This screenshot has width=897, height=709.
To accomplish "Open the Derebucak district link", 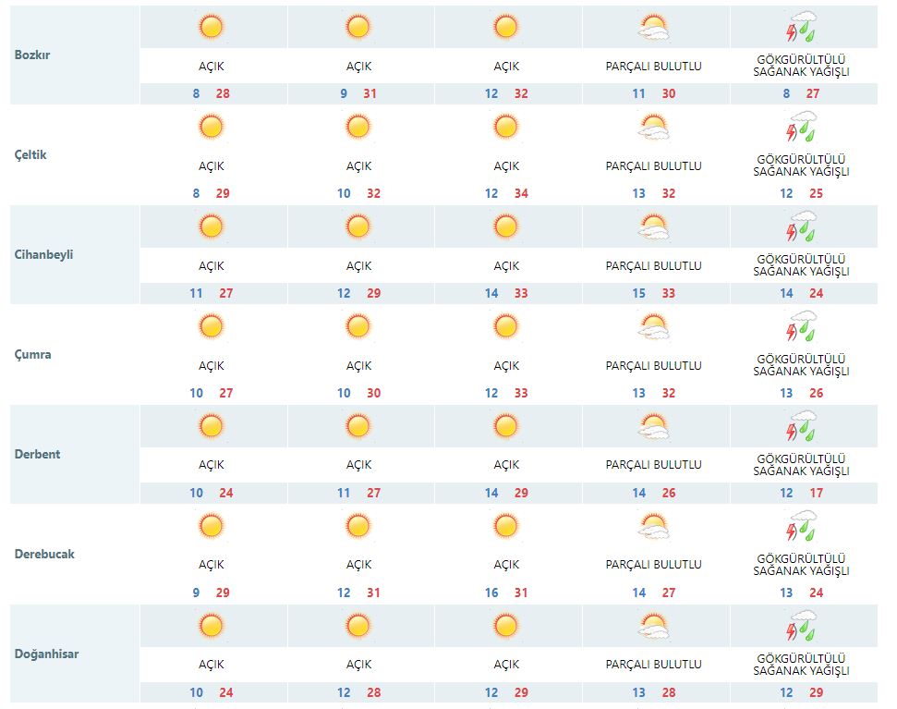I will pos(44,555).
